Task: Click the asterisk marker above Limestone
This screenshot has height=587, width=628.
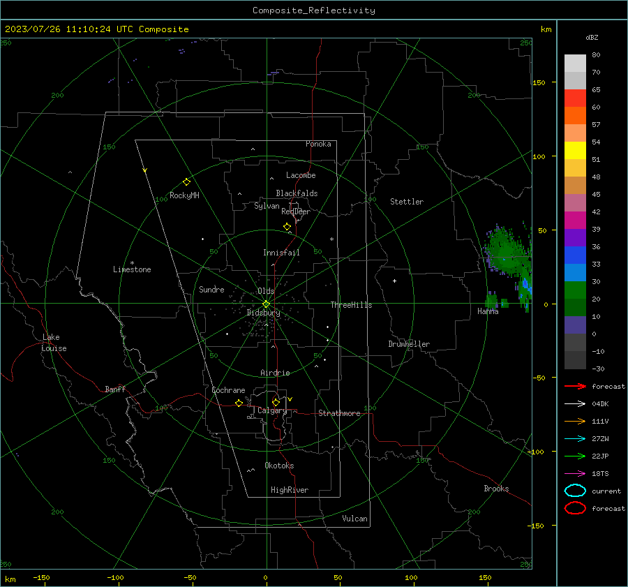Action: point(132,263)
